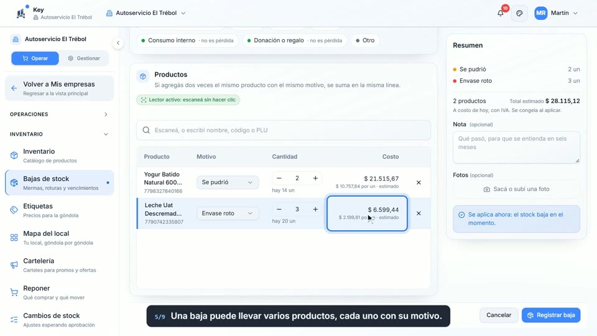Image resolution: width=597 pixels, height=336 pixels.
Task: Click the Cancelar button
Action: point(499,315)
